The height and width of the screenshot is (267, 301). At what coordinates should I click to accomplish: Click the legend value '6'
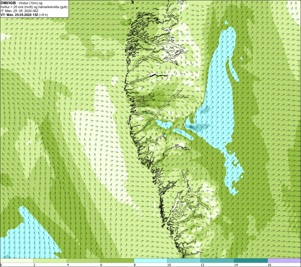[101, 265]
